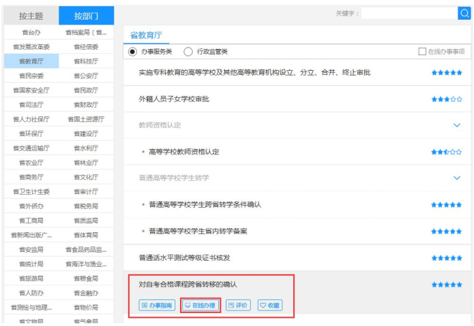Collapse the 教师资格认定 section chevron
Viewport: 474px width, 326px height.
click(457, 125)
